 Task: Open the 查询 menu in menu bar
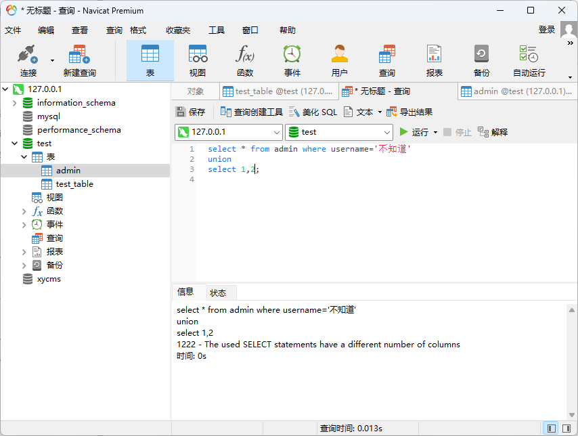pyautogui.click(x=114, y=30)
